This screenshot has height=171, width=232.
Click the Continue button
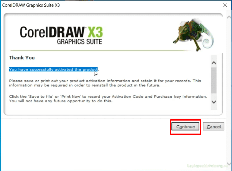pyautogui.click(x=185, y=127)
